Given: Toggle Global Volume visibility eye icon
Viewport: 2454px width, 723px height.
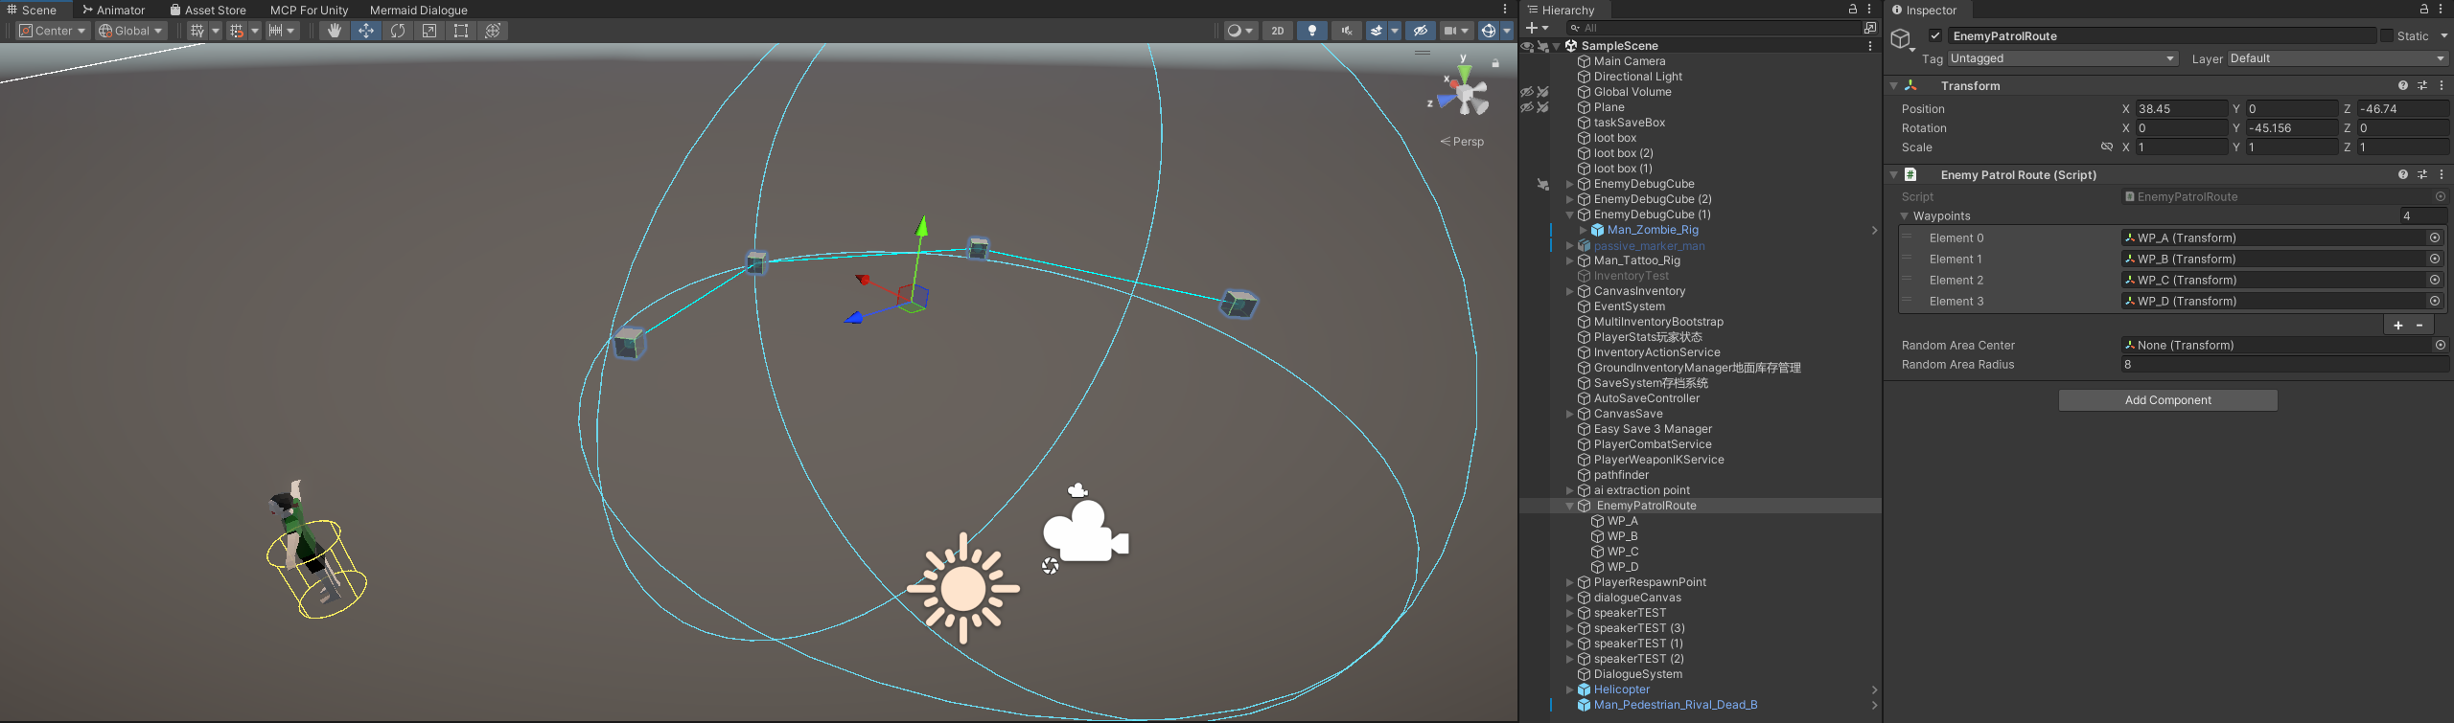Looking at the screenshot, I should click(1526, 92).
